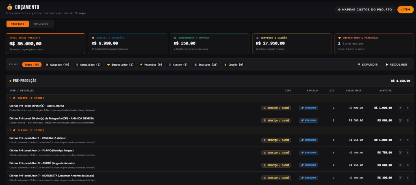The height and width of the screenshot is (185, 416).
Task: Click the Diretor(a) - Alex S. Rocha title
Action: point(37,106)
